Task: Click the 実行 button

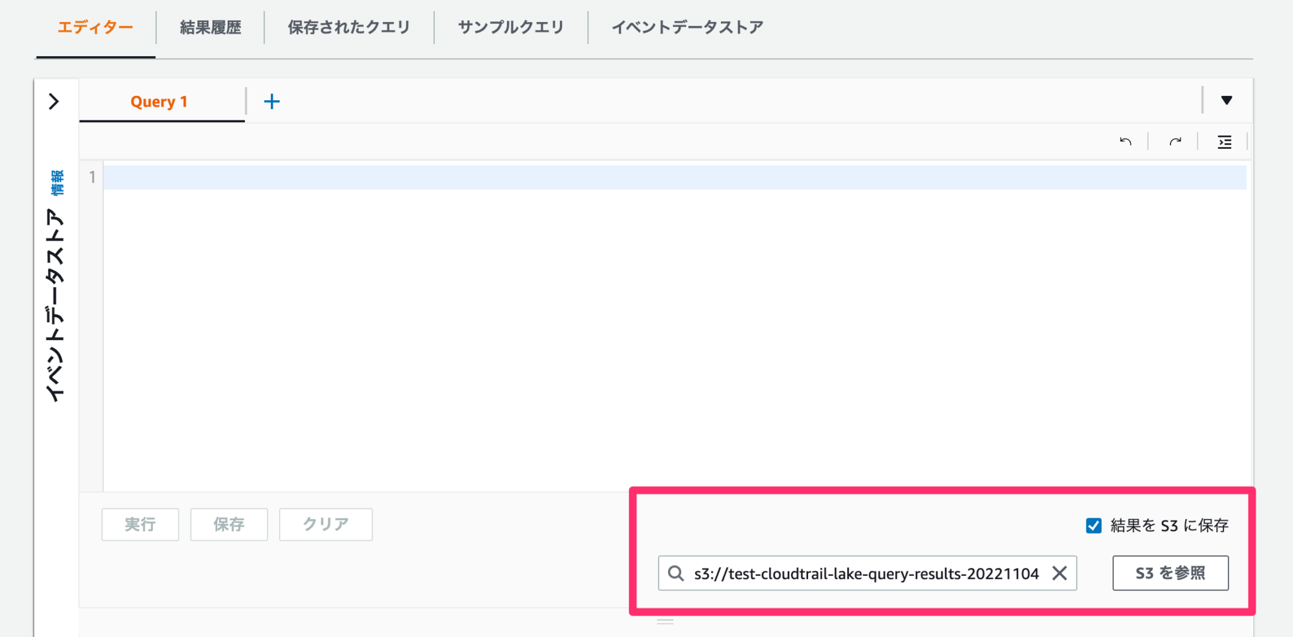Action: (140, 524)
